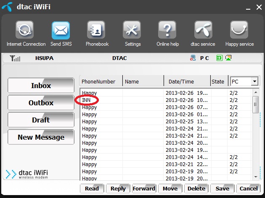
Task: Click the HSUPA network type label
Action: 44,58
